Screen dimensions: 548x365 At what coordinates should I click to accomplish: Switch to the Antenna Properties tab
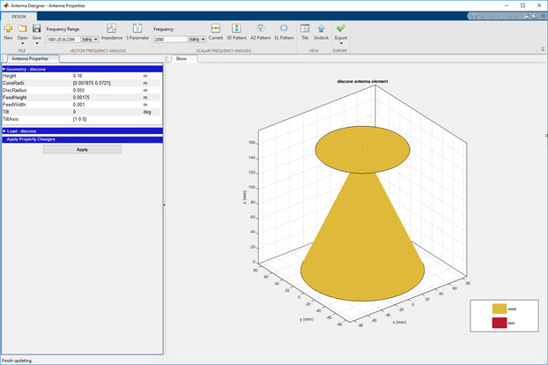(x=29, y=58)
